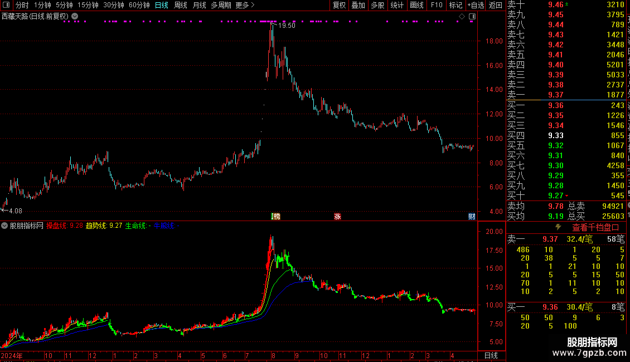
Task: Add stock via +自选 button
Action: click(476, 5)
